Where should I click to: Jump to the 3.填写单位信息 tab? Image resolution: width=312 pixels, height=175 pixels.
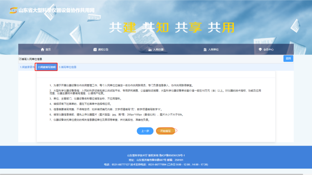(68, 67)
